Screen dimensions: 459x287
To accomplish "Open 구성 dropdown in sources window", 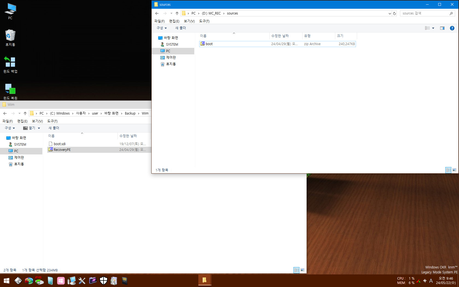I will coord(161,28).
